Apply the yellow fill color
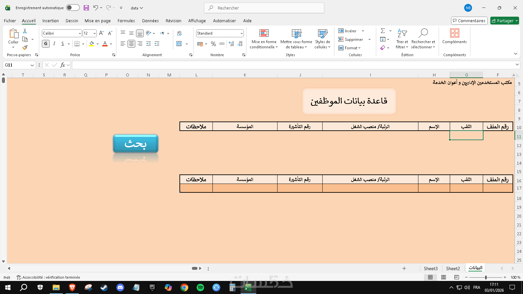The height and width of the screenshot is (294, 523). [92, 44]
